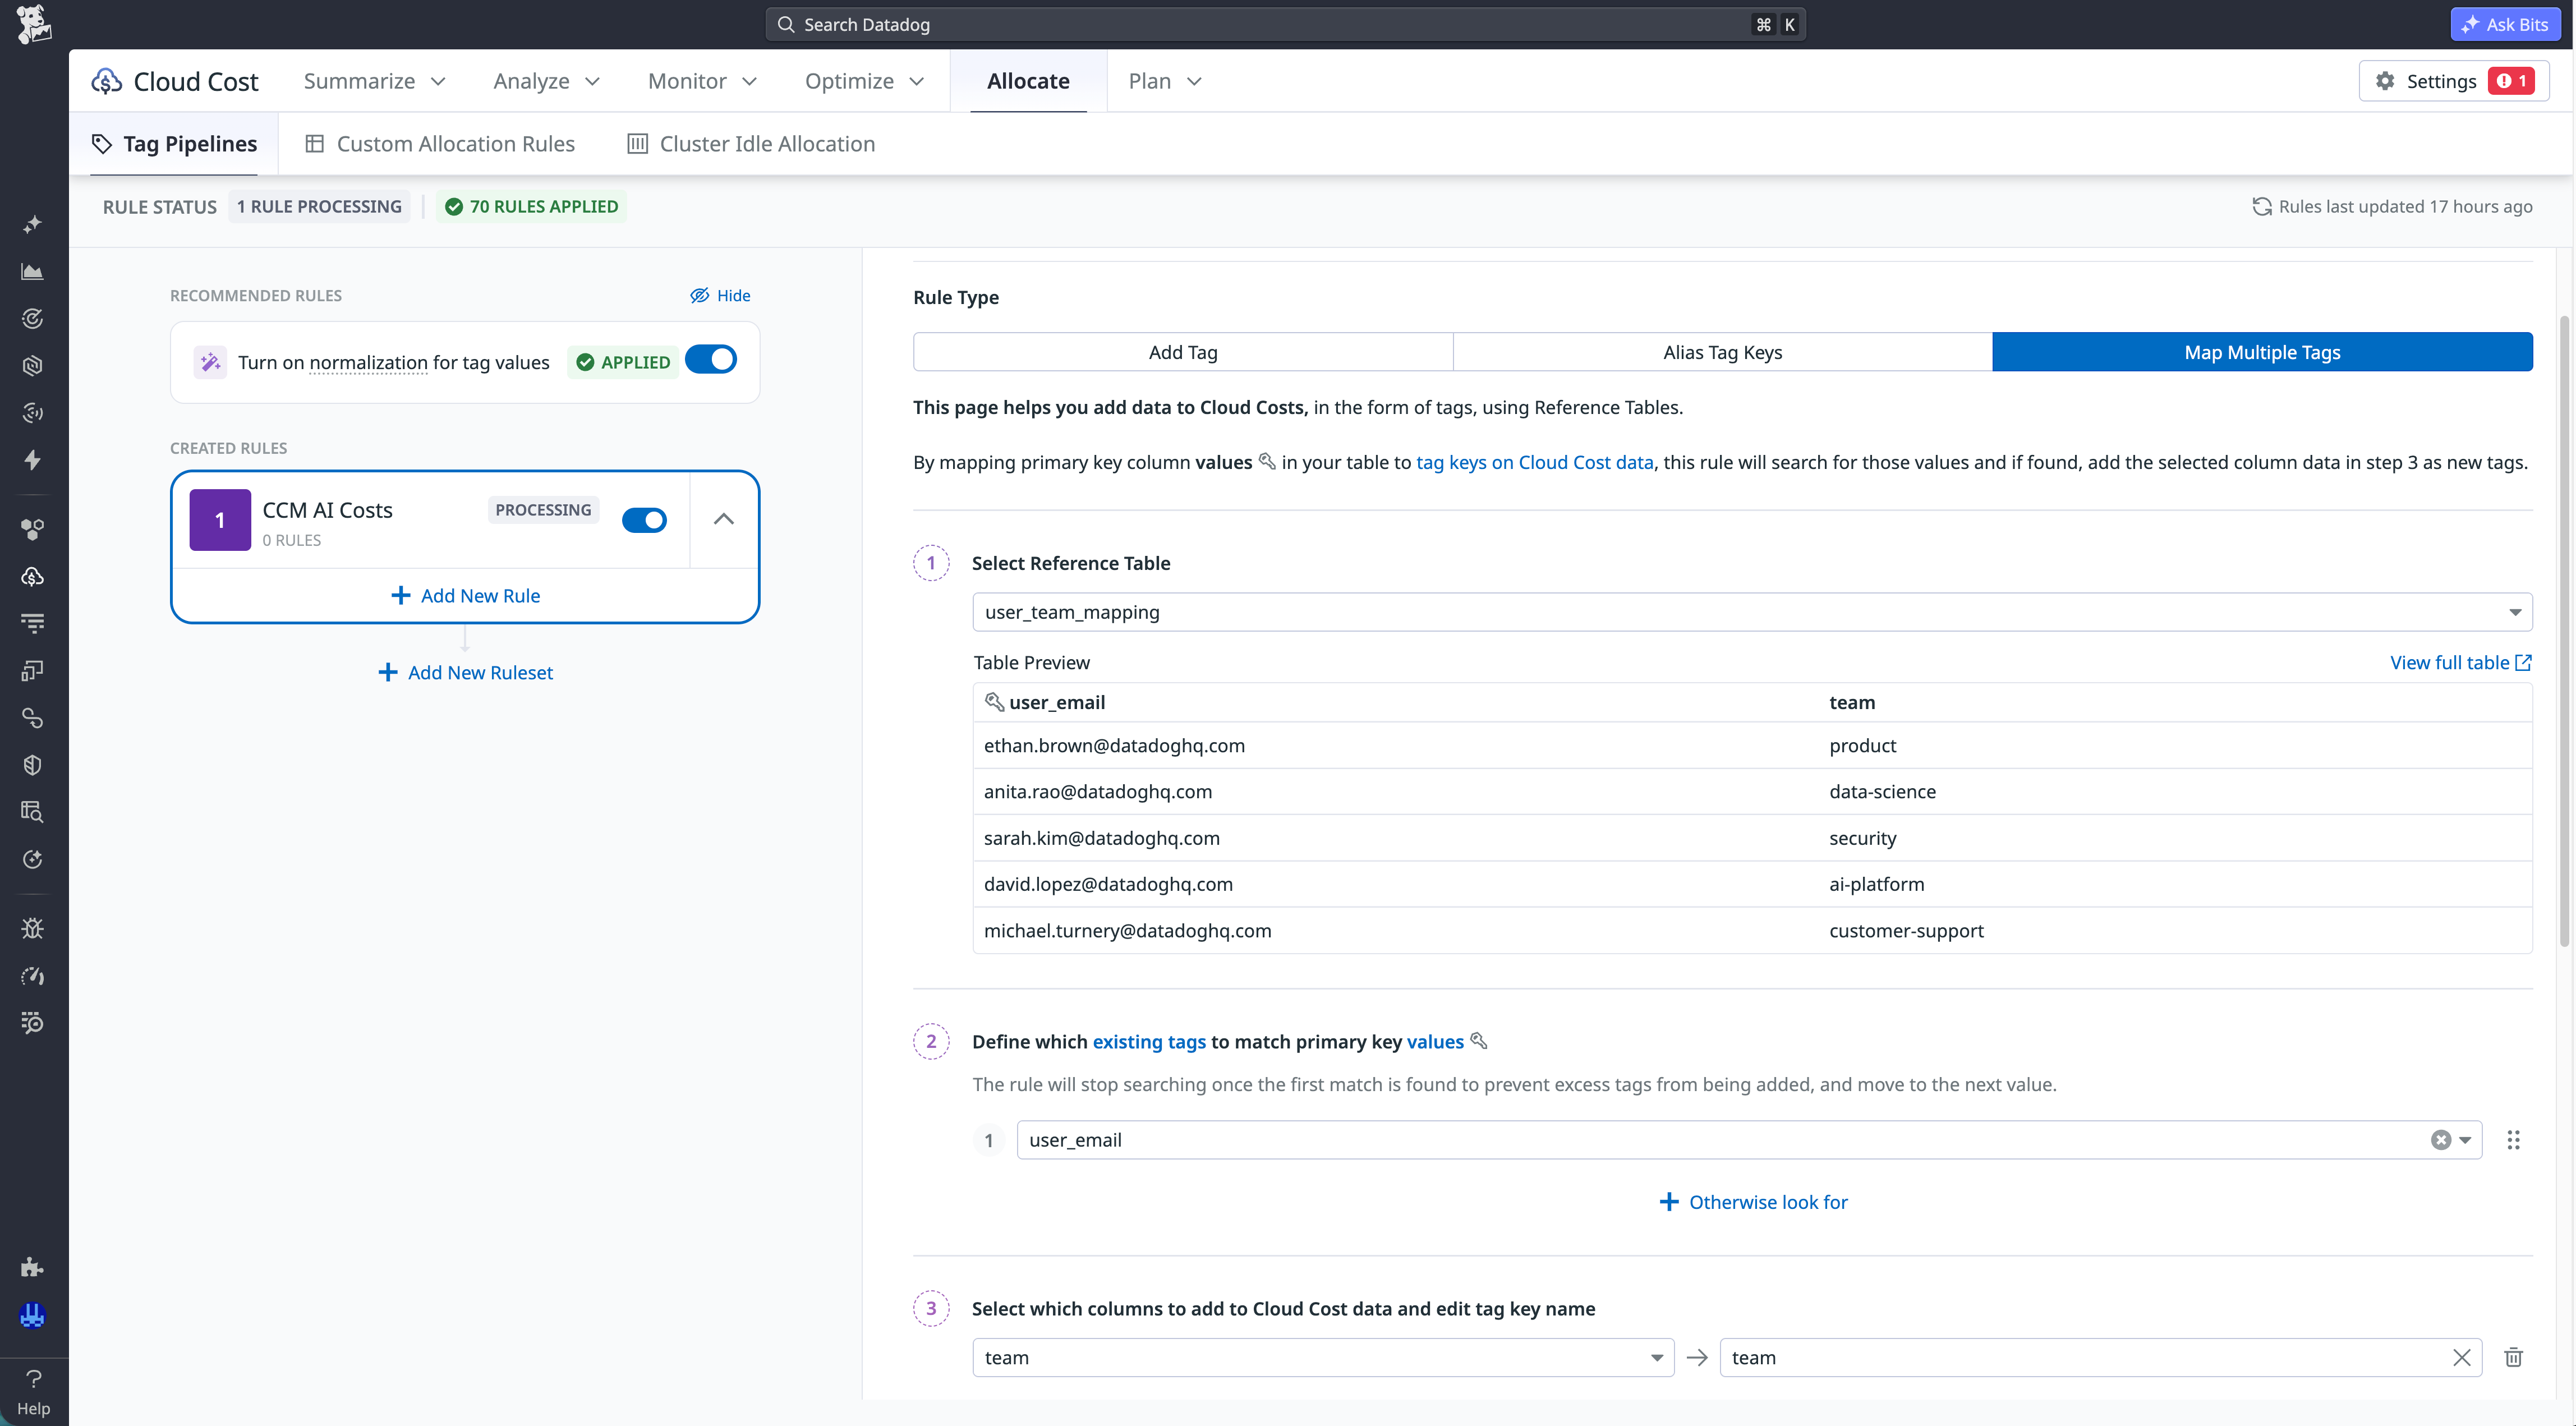Open the Summarize dropdown menu
Image resolution: width=2576 pixels, height=1426 pixels.
[374, 81]
